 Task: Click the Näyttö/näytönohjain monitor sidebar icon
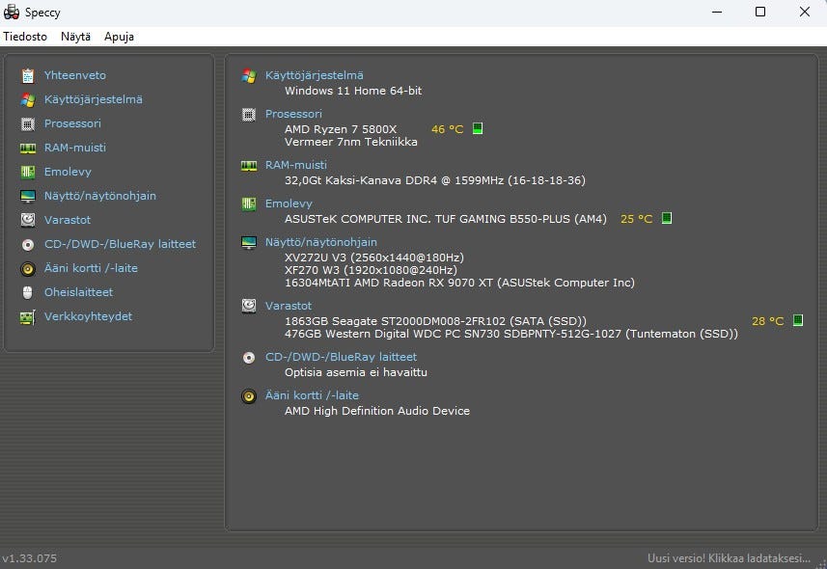click(28, 196)
